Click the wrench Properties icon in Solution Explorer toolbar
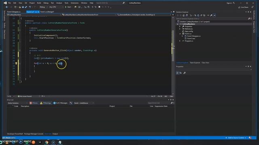This screenshot has width=259, height=145. point(211,15)
